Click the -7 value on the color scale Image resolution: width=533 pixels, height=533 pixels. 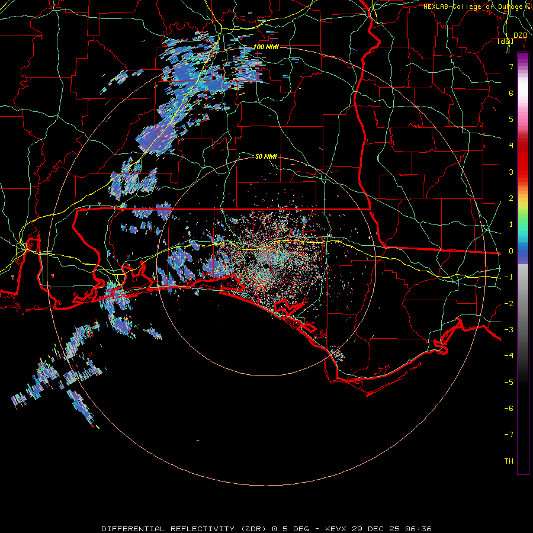(509, 435)
